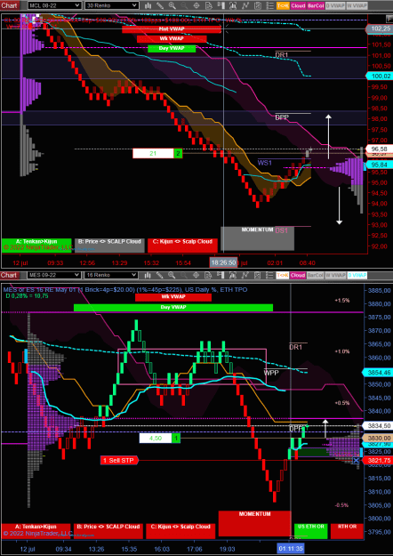Click the 1 Sell STP order marker
Screen dimensions: 393x556
click(119, 460)
